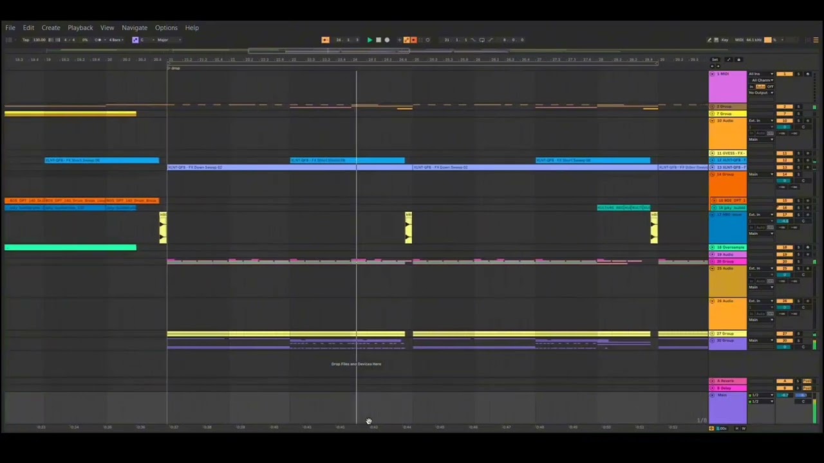Stop playback with the Stop button
Viewport: 824px width, 463px height.
point(379,40)
